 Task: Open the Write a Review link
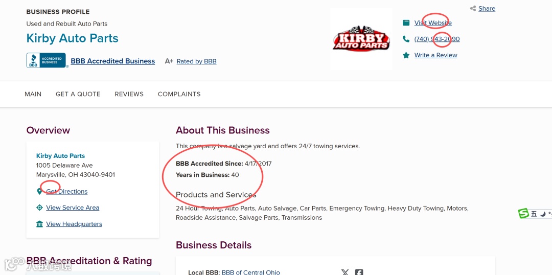(435, 55)
